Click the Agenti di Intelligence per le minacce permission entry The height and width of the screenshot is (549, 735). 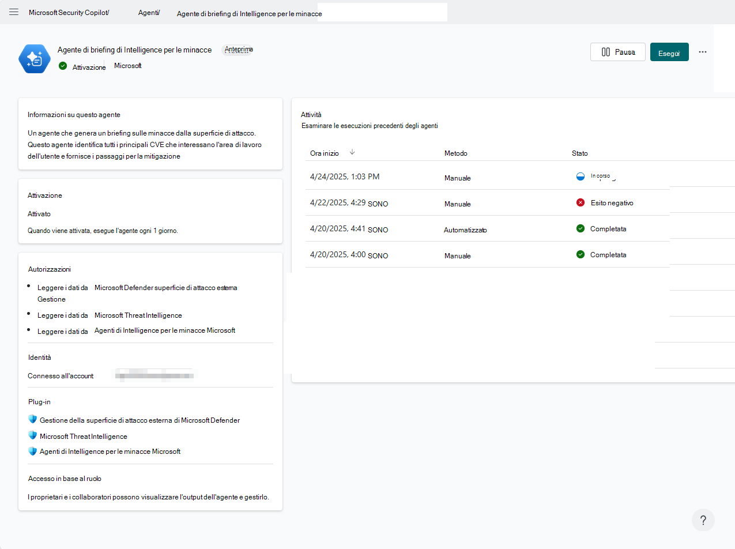coord(165,330)
